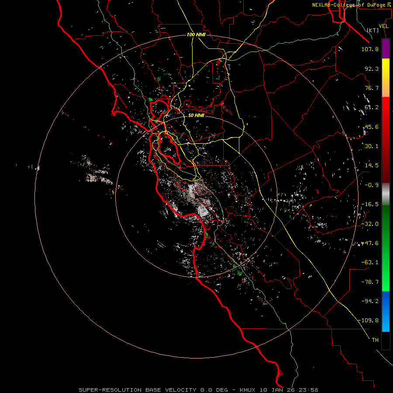Click the blue segment of the color bar
The height and width of the screenshot is (393, 393).
(386, 311)
